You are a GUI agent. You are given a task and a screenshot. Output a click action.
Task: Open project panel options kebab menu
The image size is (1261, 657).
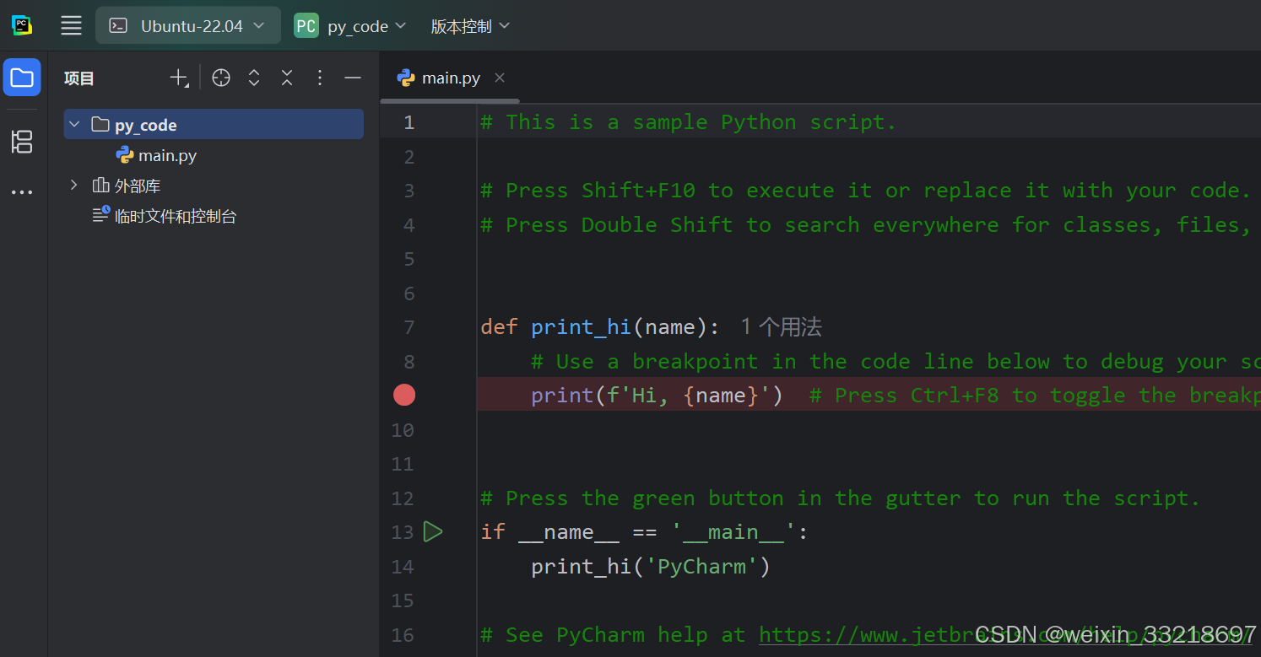[320, 78]
